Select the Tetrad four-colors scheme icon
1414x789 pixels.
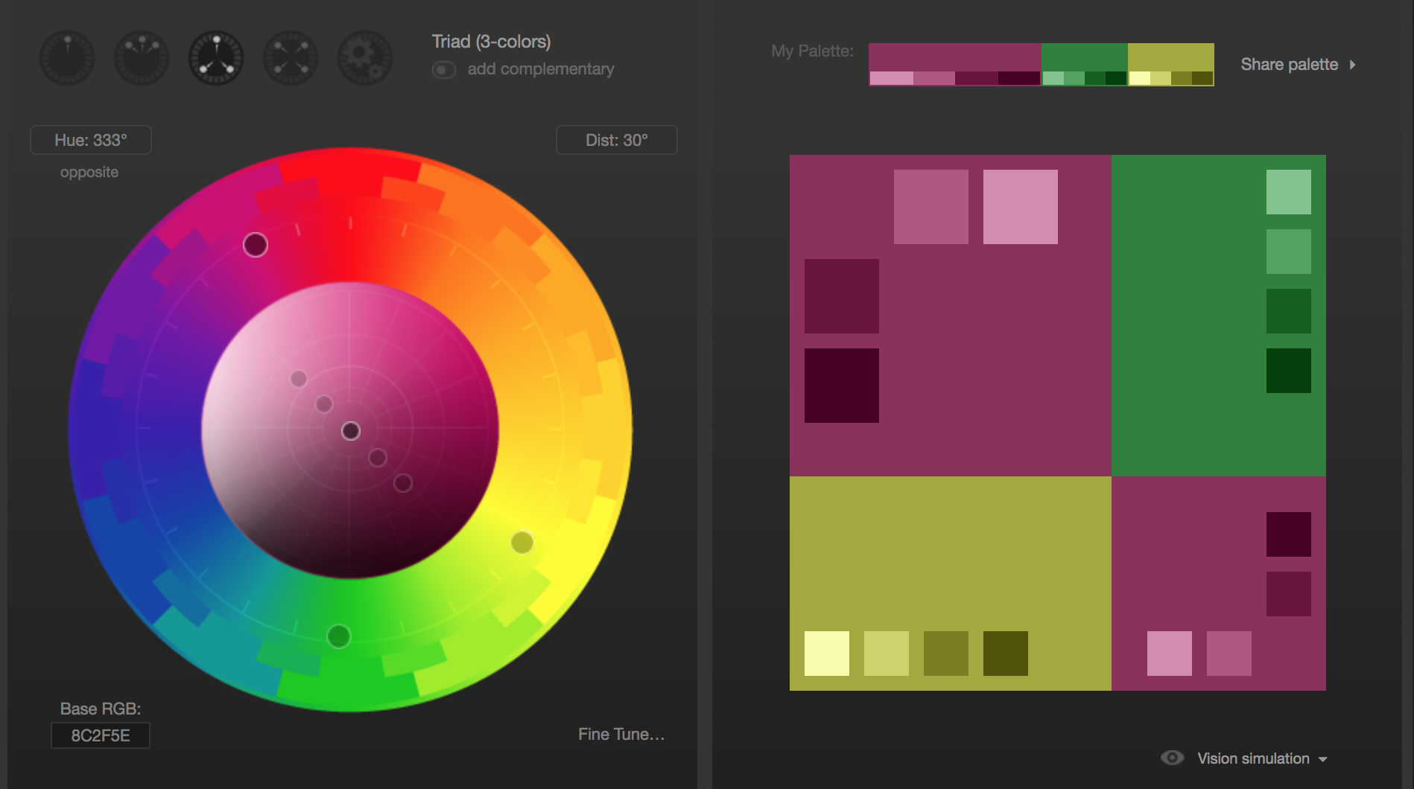click(290, 58)
